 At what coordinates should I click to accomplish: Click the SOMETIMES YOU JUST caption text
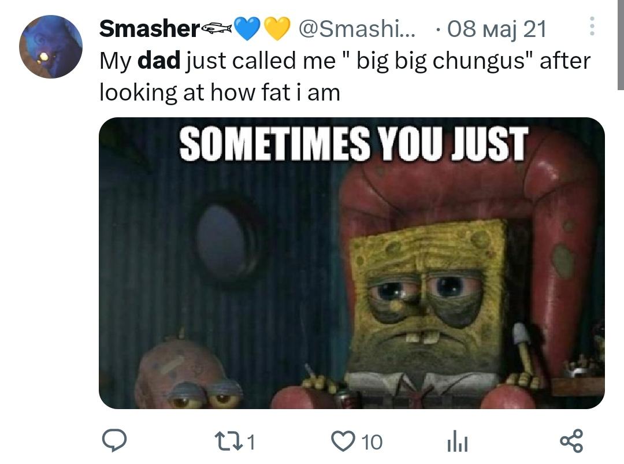click(354, 144)
